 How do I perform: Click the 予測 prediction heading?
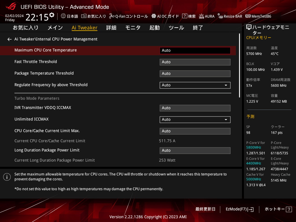click(250, 116)
